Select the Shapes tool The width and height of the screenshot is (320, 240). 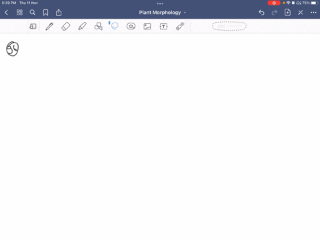(x=99, y=26)
